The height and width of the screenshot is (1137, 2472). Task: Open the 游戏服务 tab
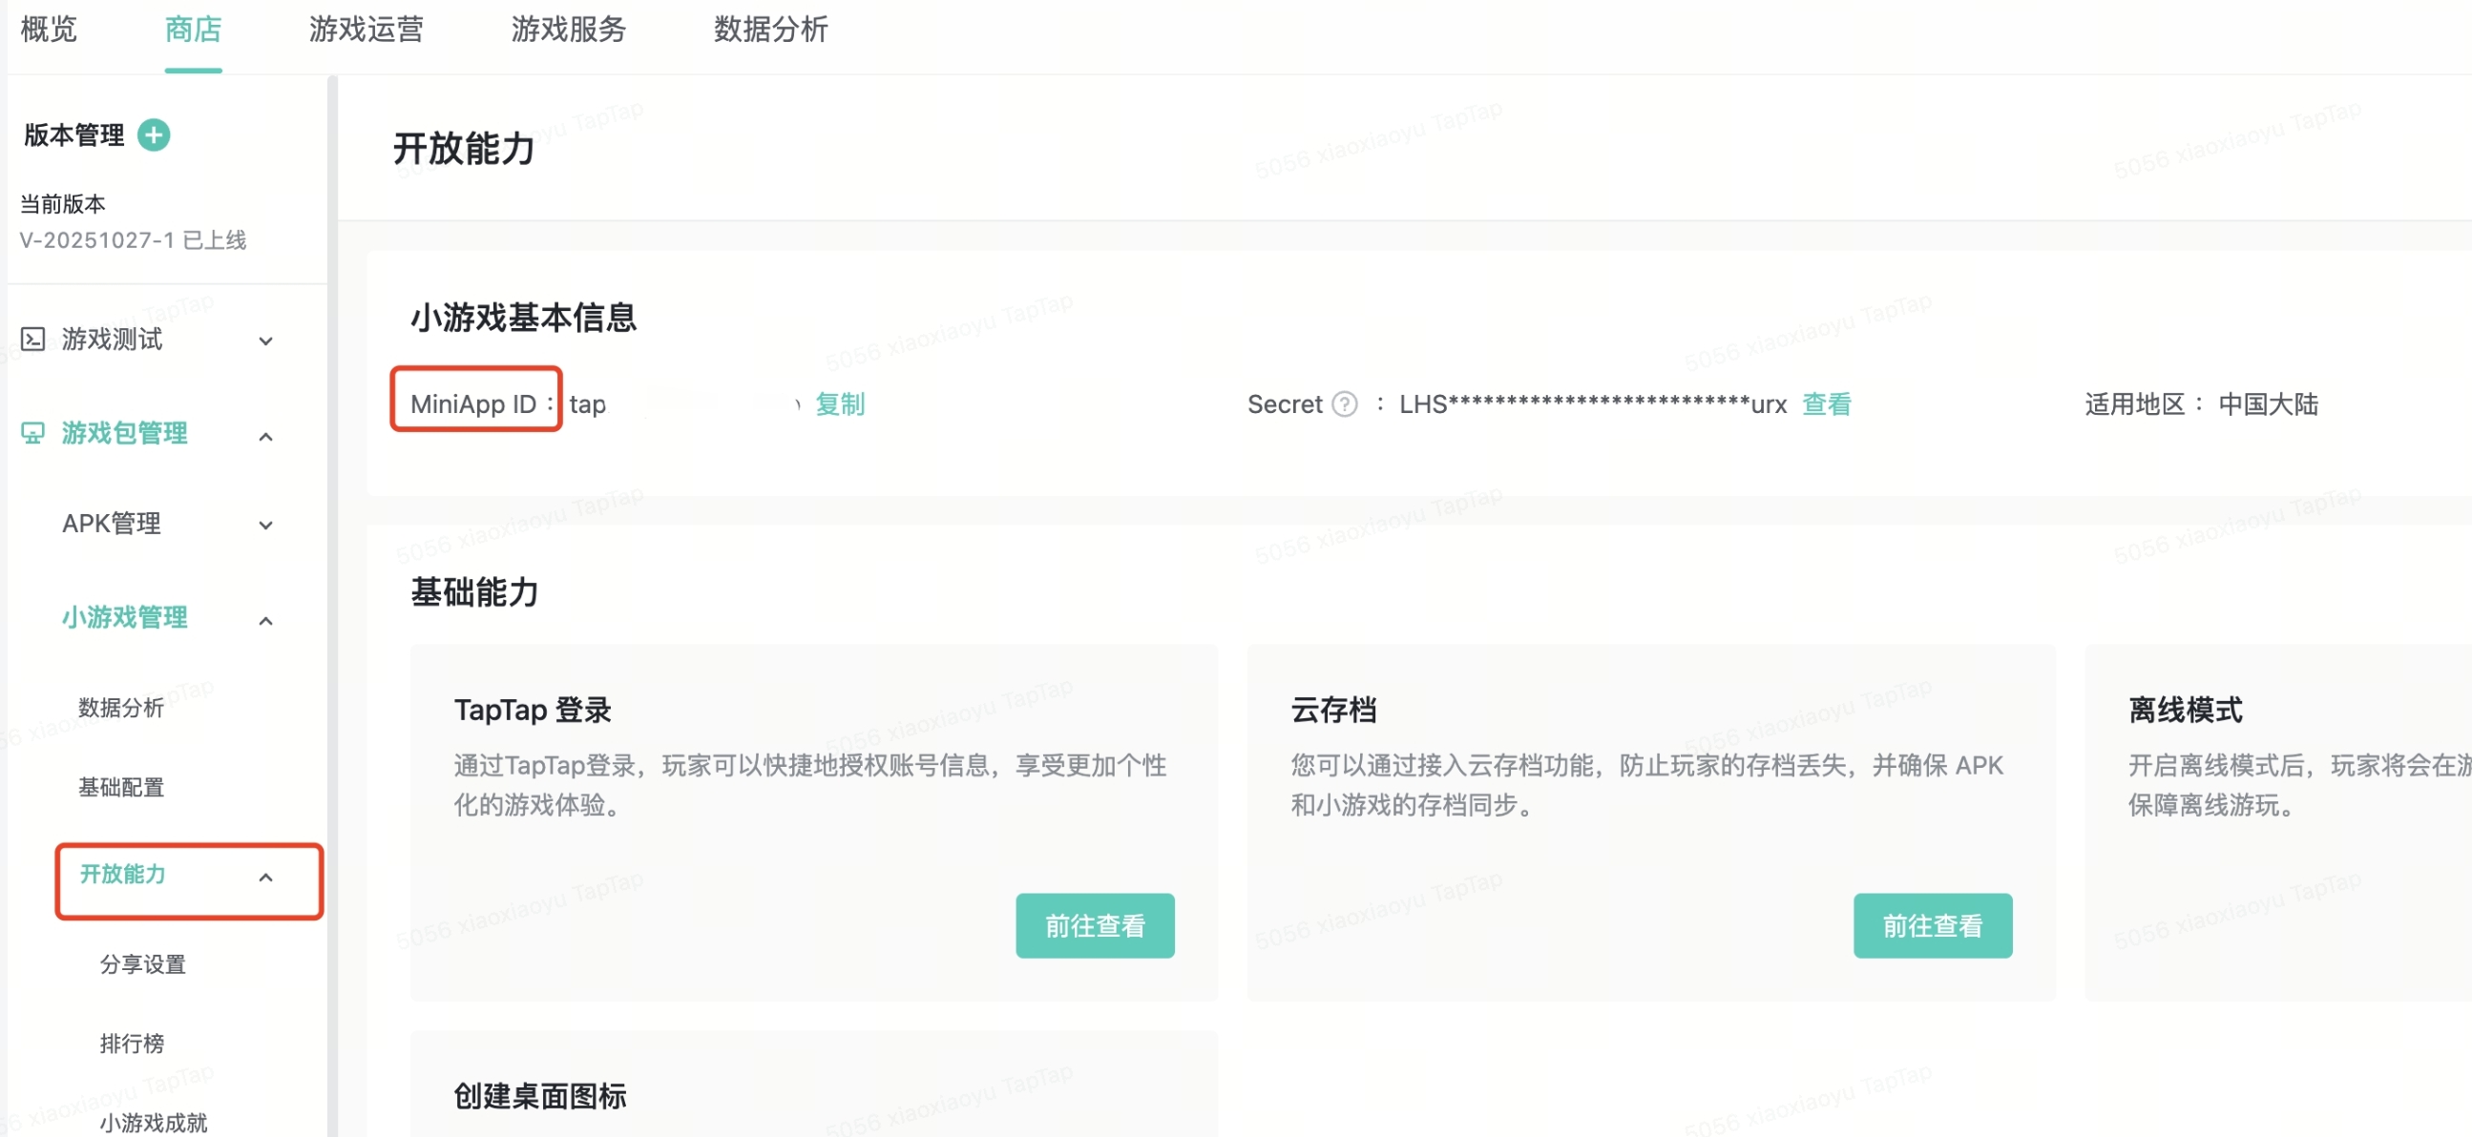point(568,30)
